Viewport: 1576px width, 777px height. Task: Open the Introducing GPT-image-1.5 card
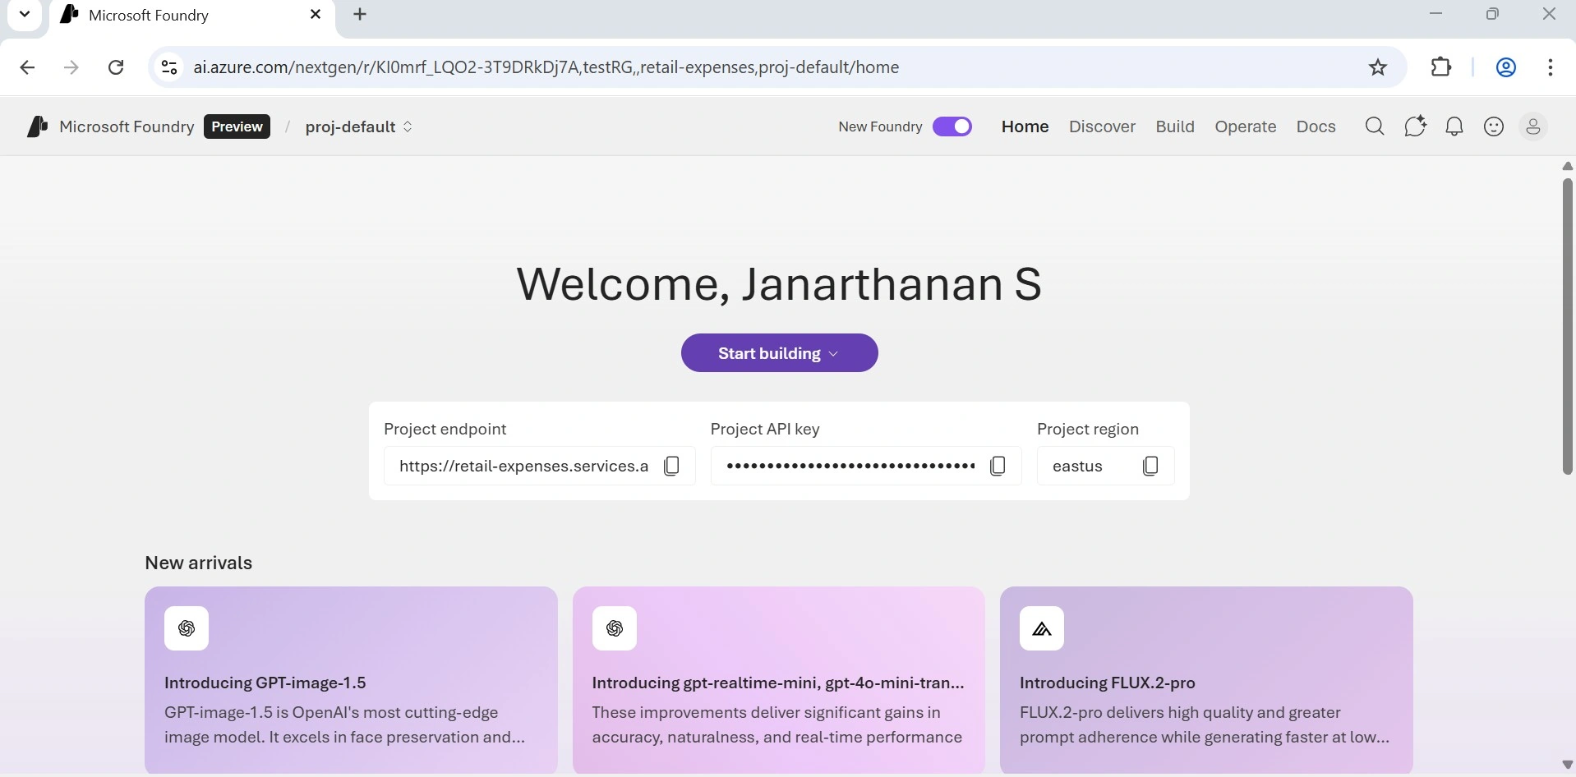[351, 680]
